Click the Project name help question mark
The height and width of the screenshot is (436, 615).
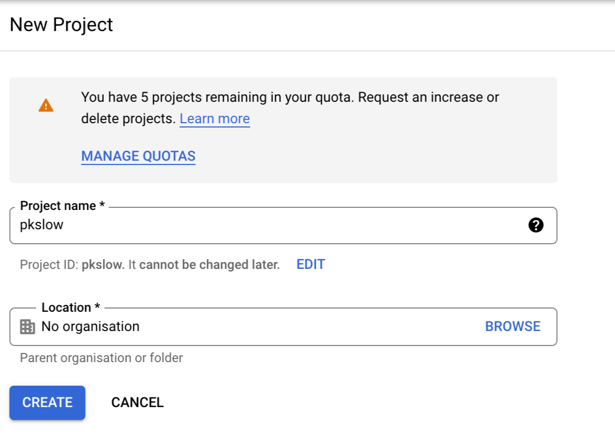535,225
